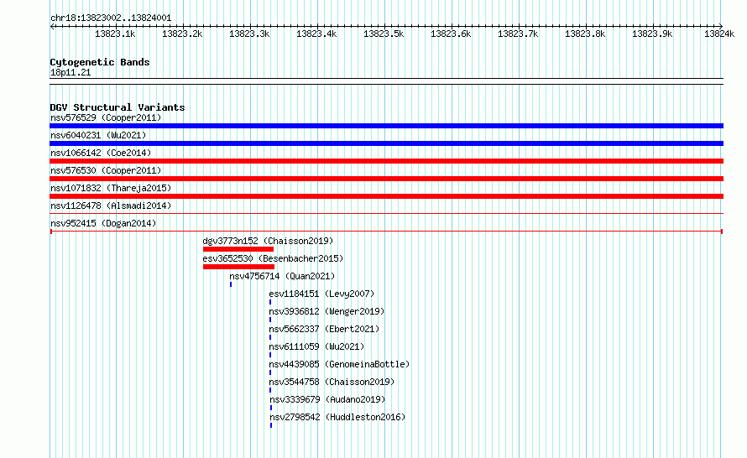Click the 13823.6k ruler tick label

(x=451, y=34)
